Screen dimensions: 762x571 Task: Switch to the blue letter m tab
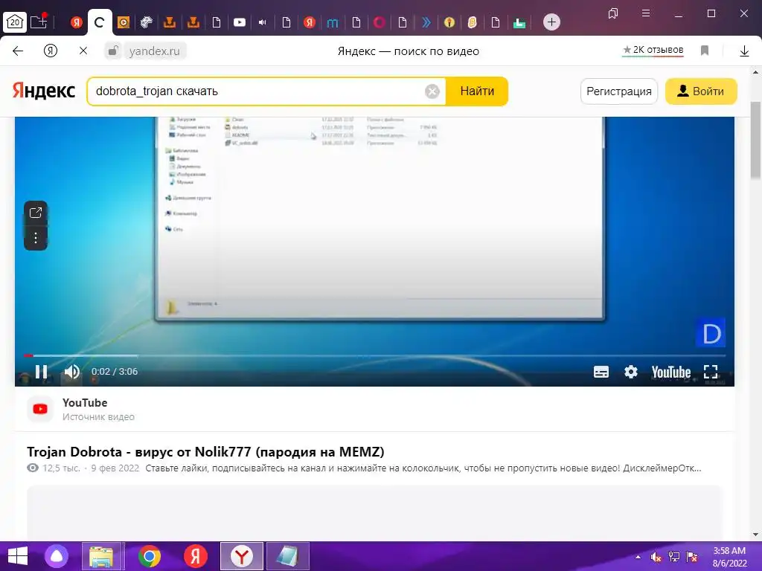[x=333, y=22]
